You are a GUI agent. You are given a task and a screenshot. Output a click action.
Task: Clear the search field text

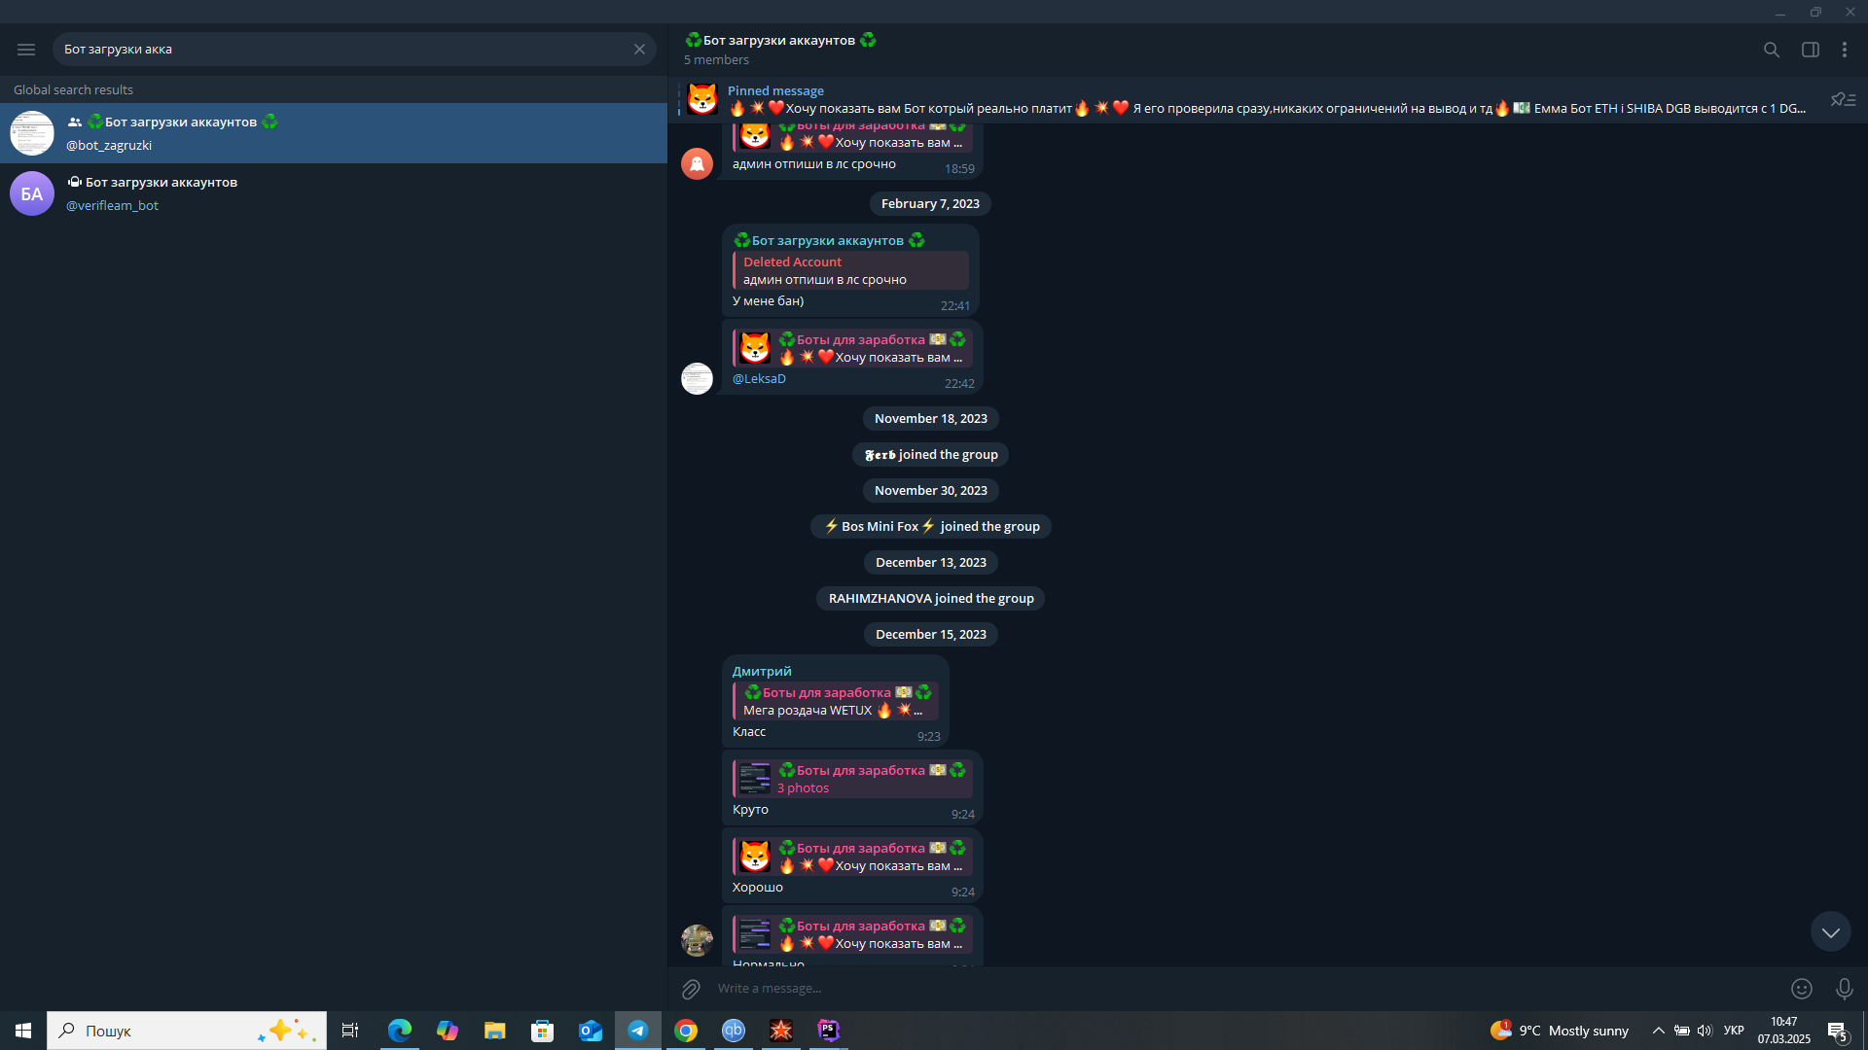(639, 49)
